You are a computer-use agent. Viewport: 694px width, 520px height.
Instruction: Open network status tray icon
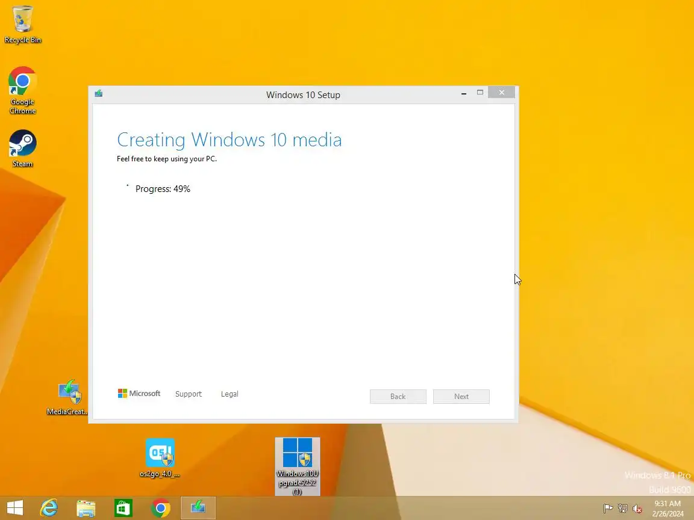tap(623, 509)
